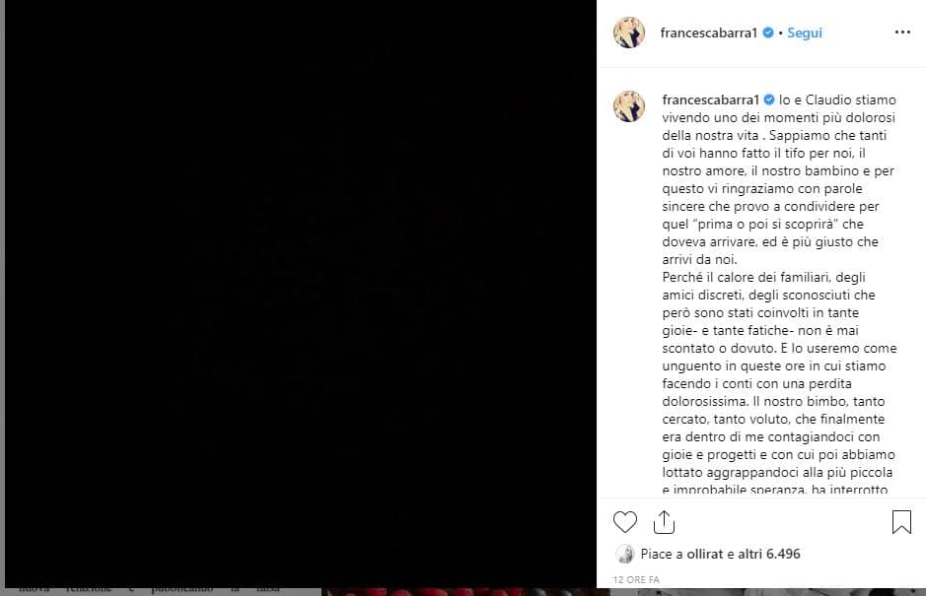The width and height of the screenshot is (926, 596).
Task: Open the three-dot more options menu
Action: tap(902, 33)
